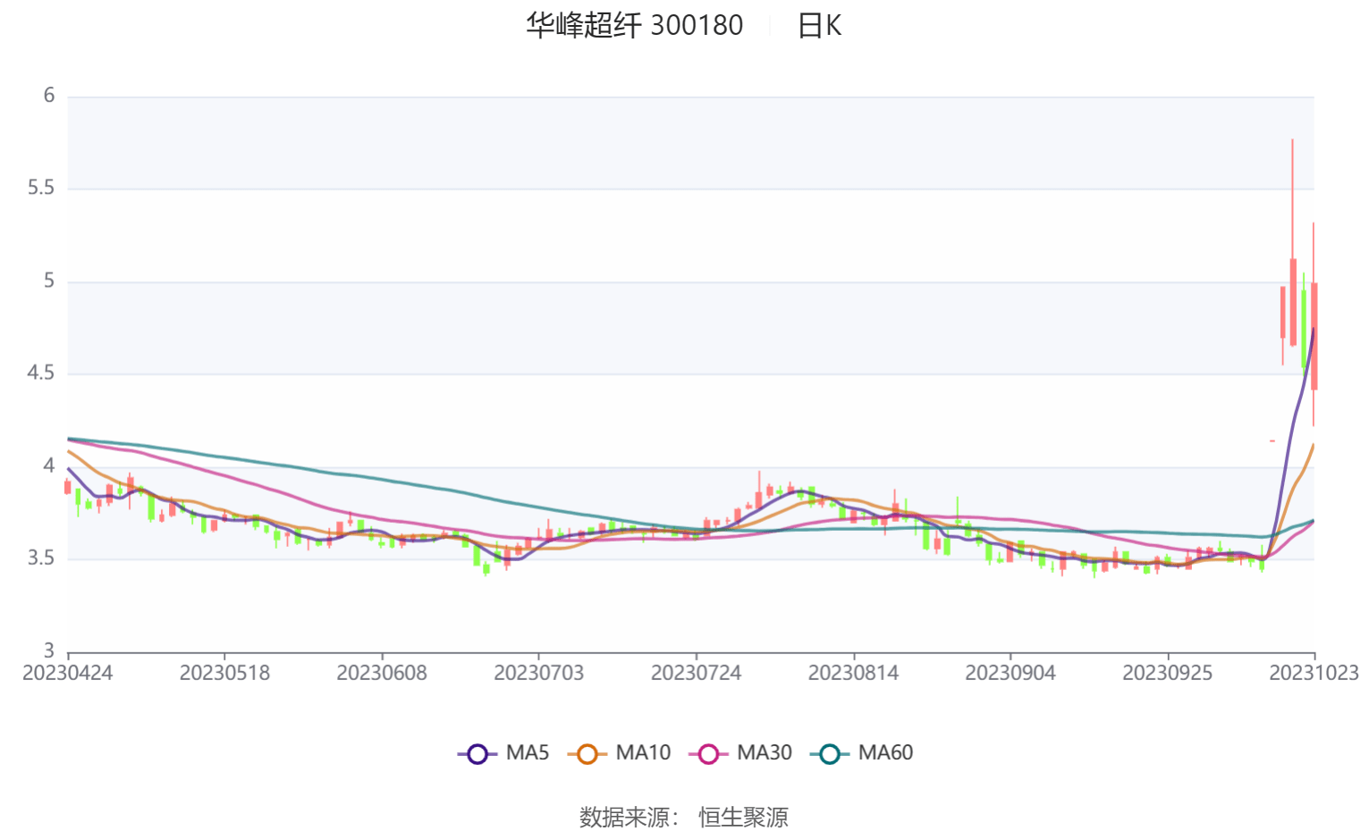Click the 20231023 x-axis date label
The height and width of the screenshot is (831, 1369).
(x=1314, y=673)
